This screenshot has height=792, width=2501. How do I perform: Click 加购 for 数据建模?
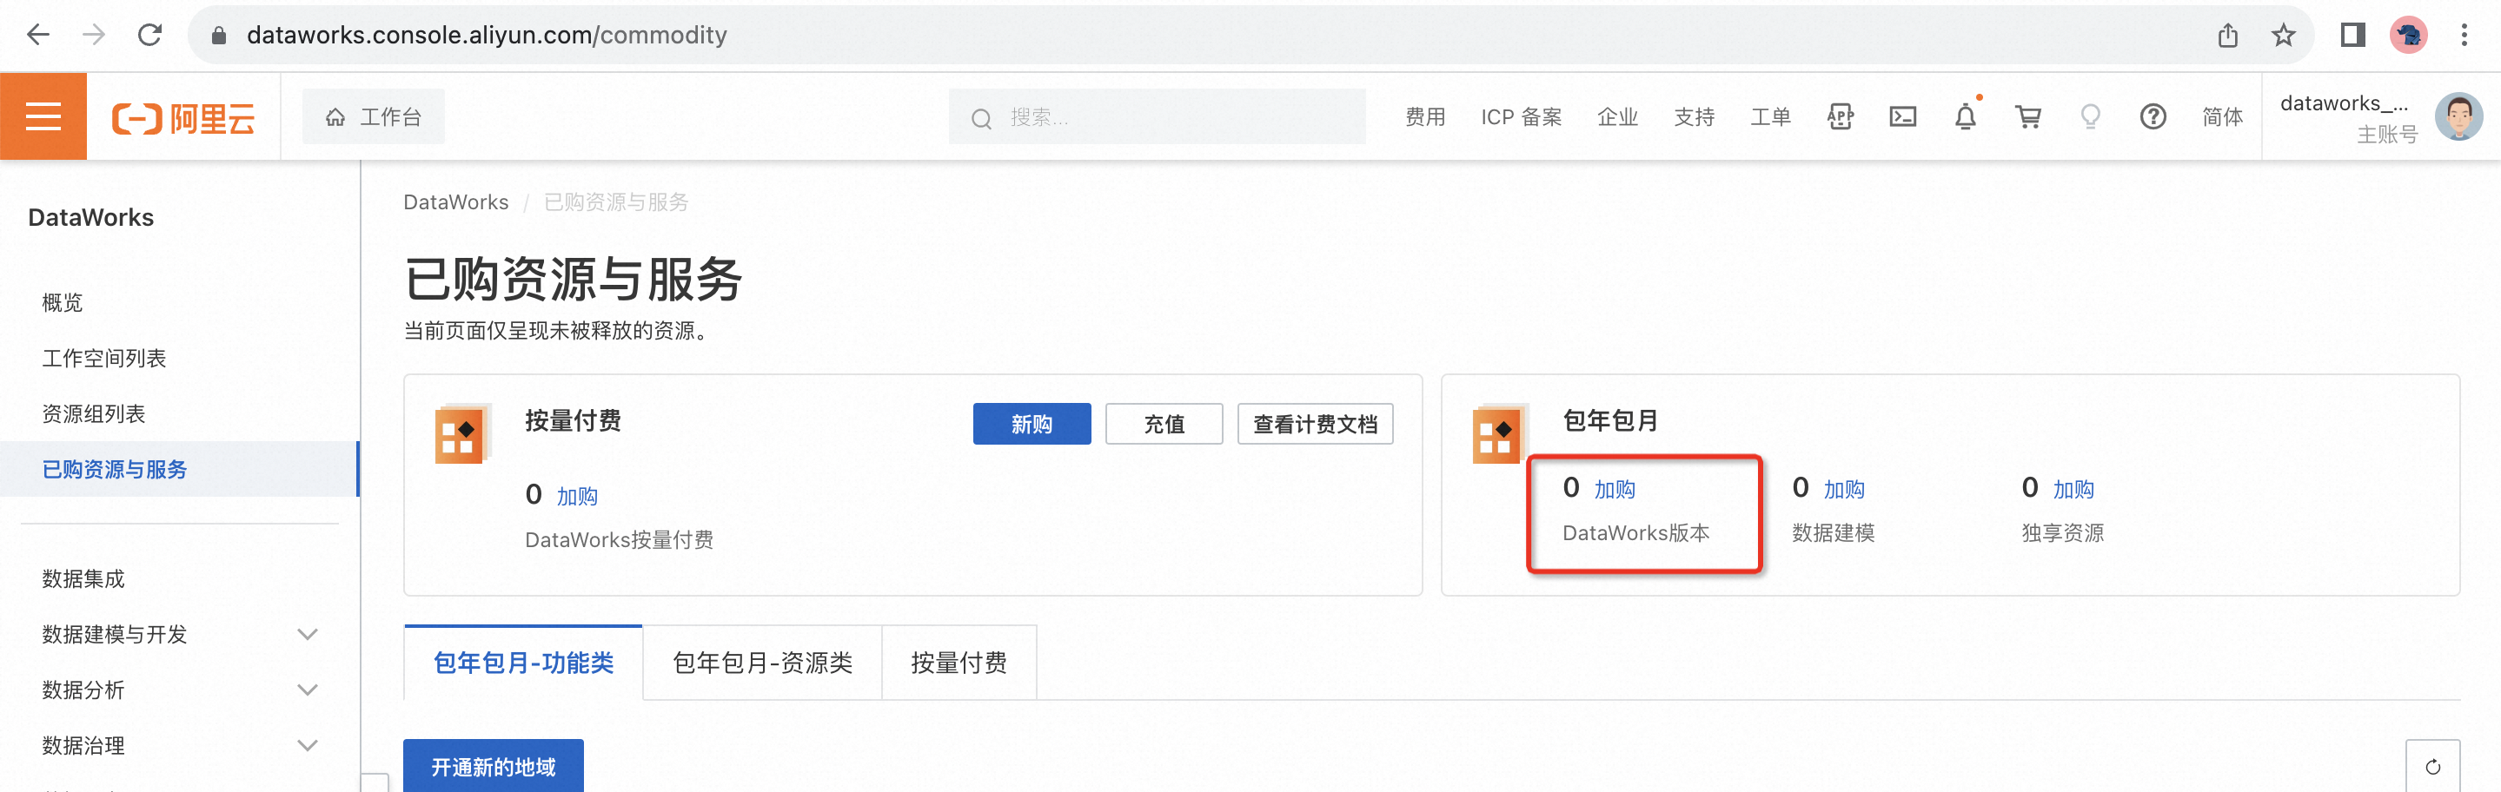pos(1844,489)
